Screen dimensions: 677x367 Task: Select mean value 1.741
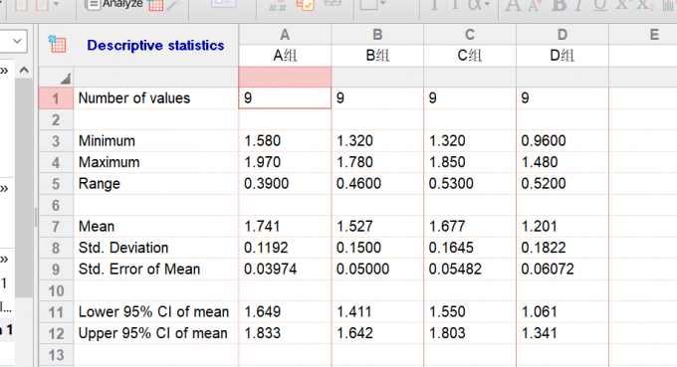(285, 227)
